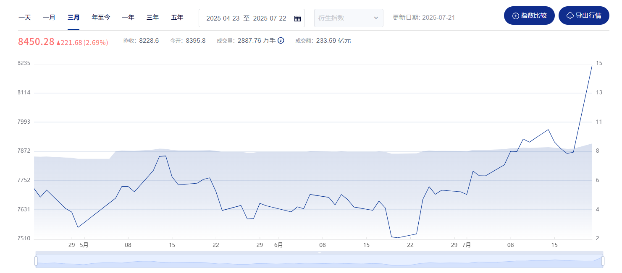The height and width of the screenshot is (273, 622).
Task: Click the 15 right axis label
Action: pos(599,63)
